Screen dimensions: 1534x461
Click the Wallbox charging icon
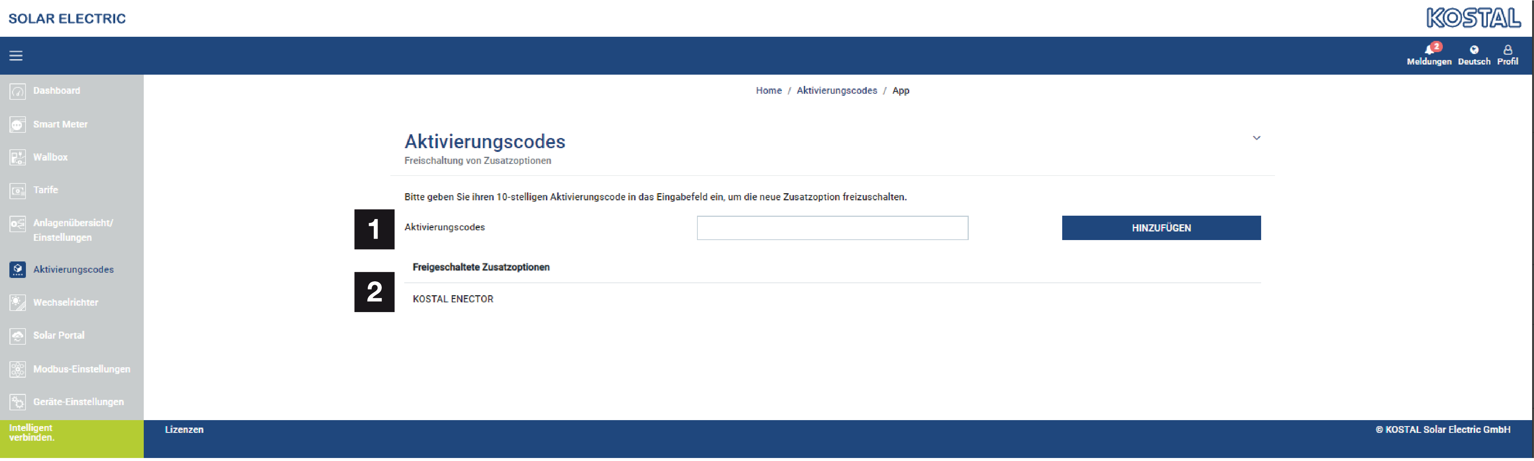(18, 158)
